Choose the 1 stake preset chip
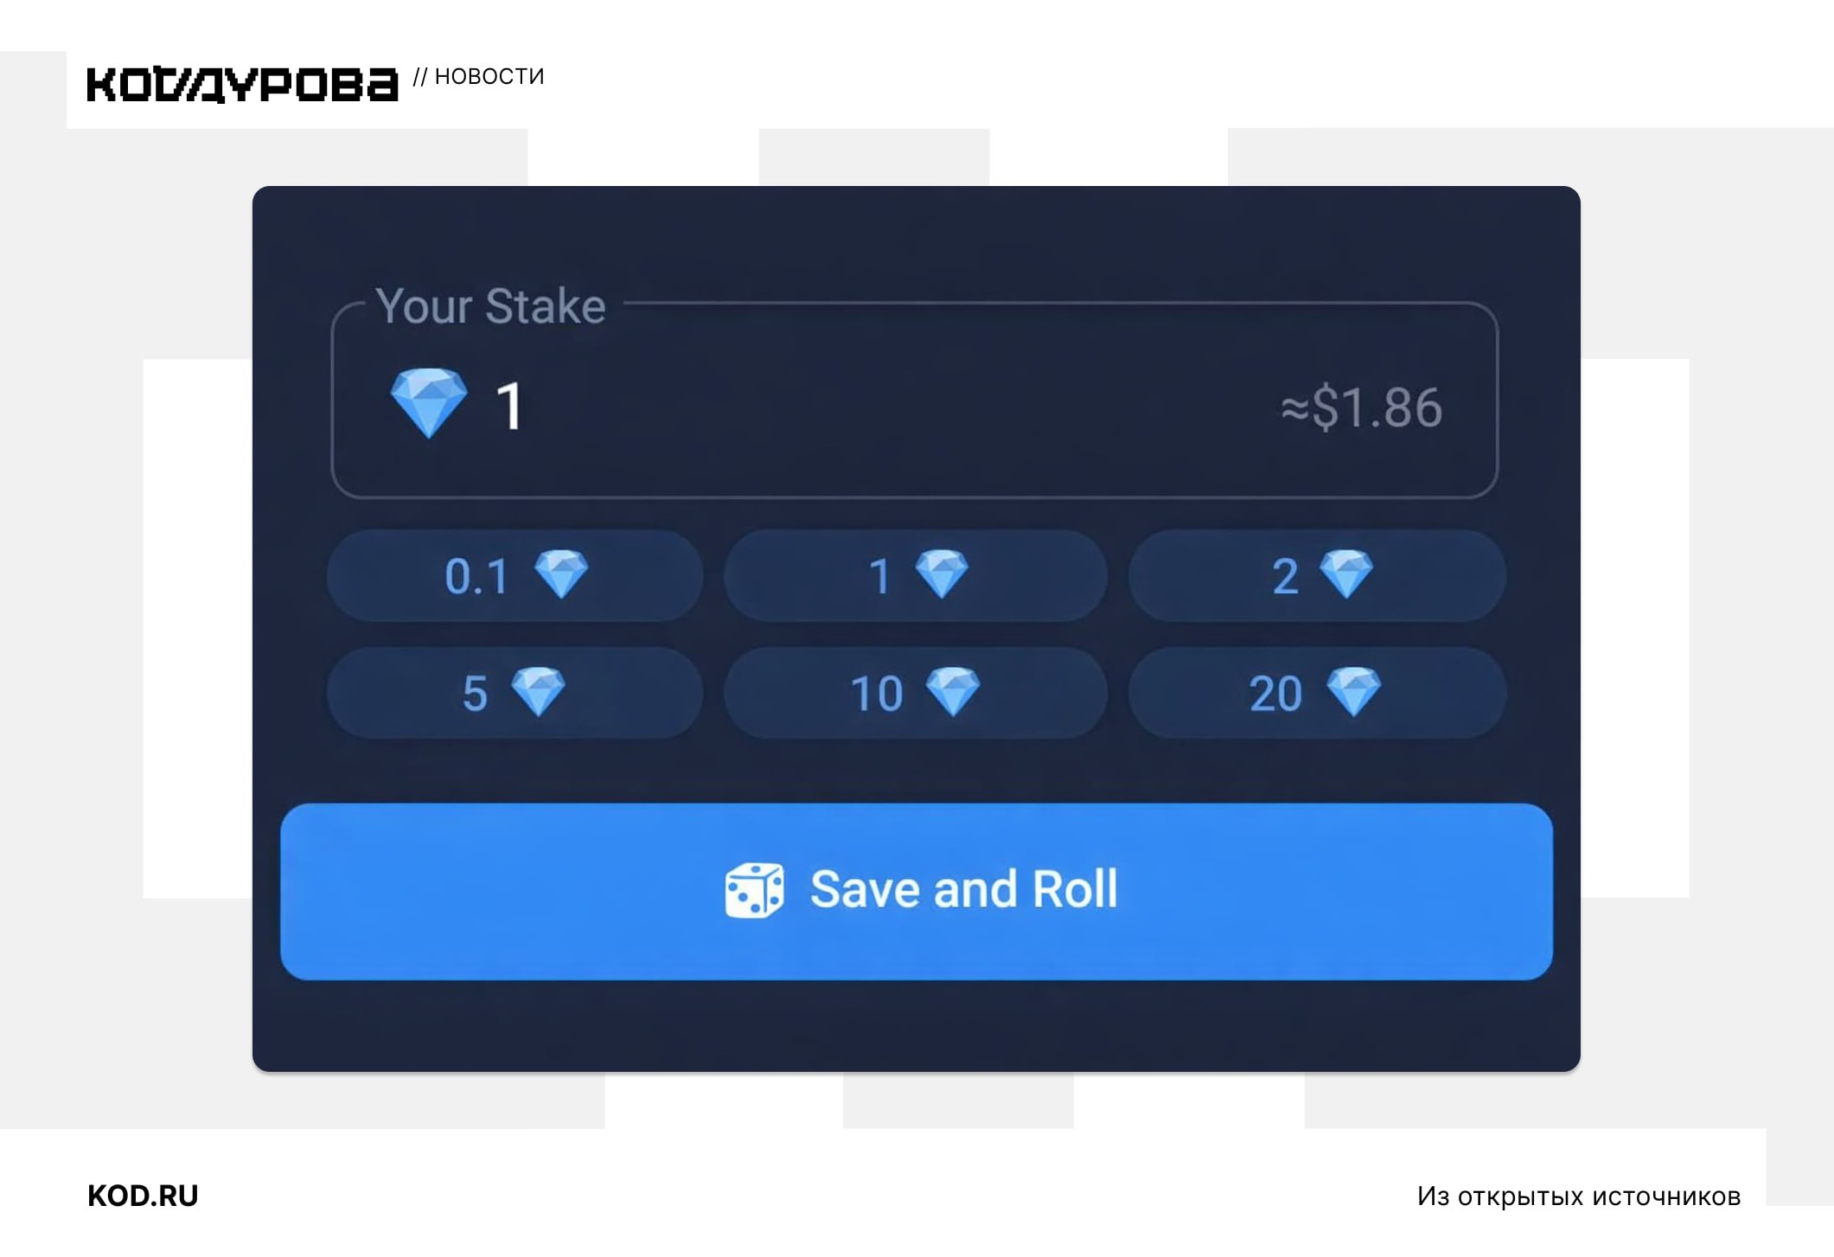 click(x=915, y=576)
